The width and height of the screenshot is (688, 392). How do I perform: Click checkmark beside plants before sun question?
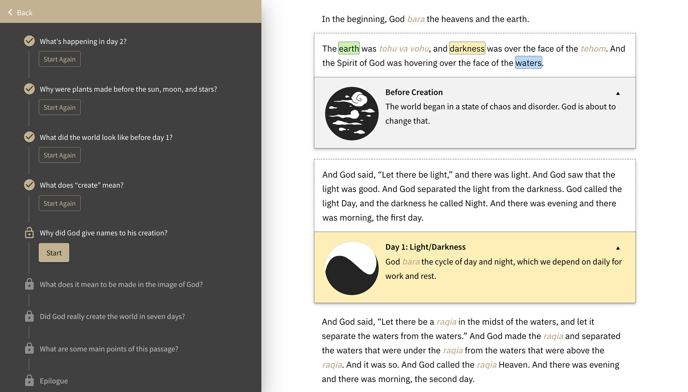29,89
